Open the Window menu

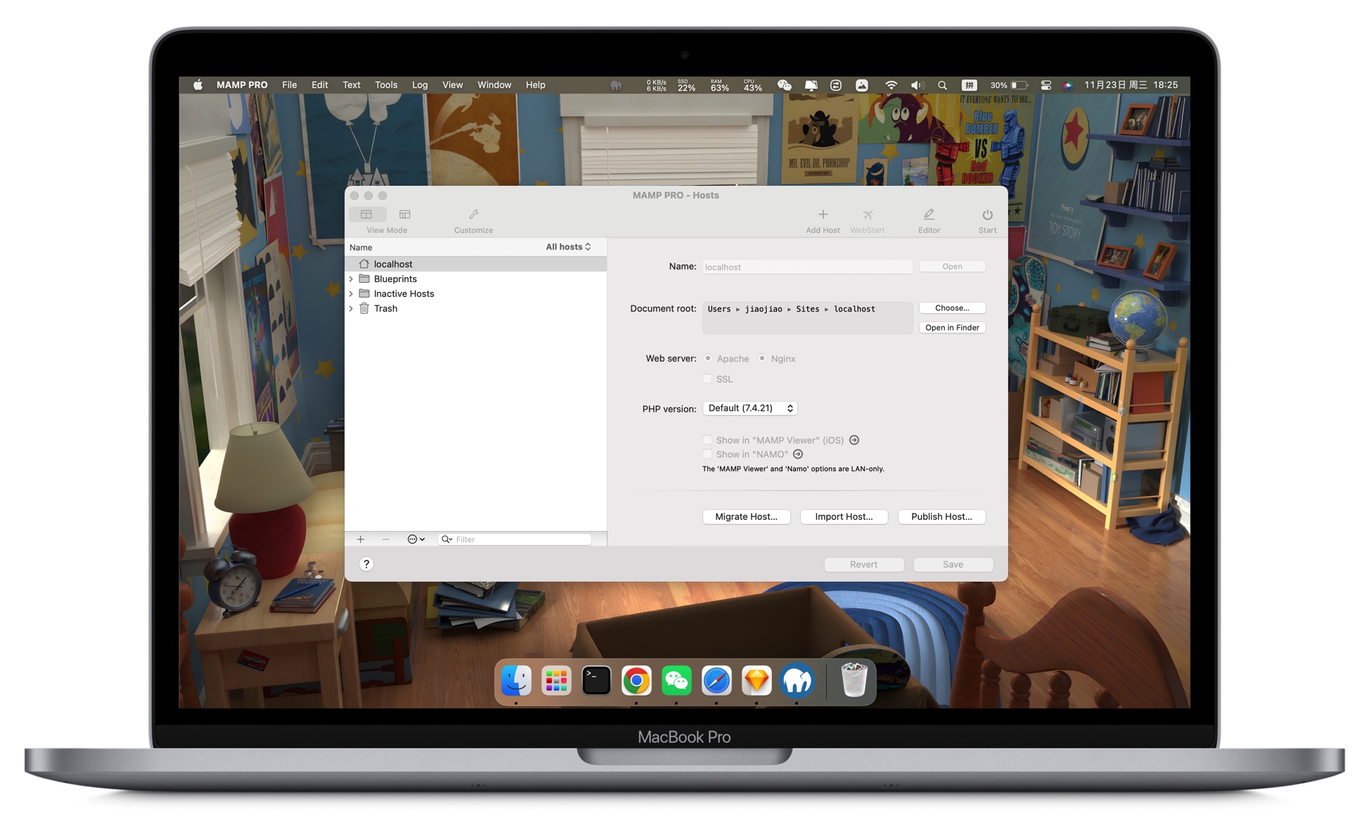tap(494, 85)
